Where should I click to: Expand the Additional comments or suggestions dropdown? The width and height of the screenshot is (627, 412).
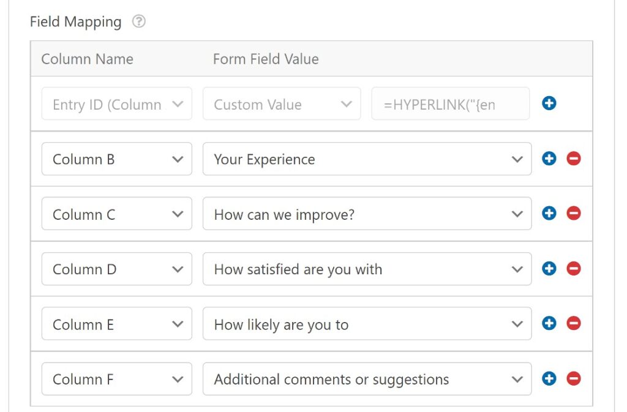tap(367, 379)
